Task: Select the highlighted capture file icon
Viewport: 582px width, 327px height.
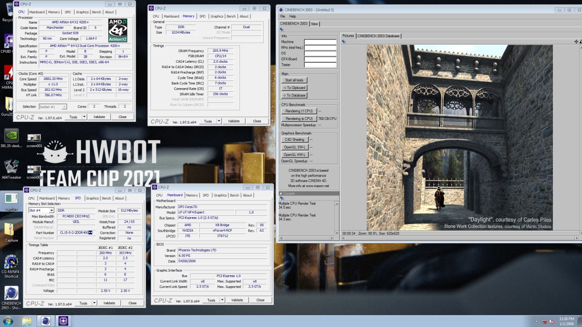Action: [11, 202]
